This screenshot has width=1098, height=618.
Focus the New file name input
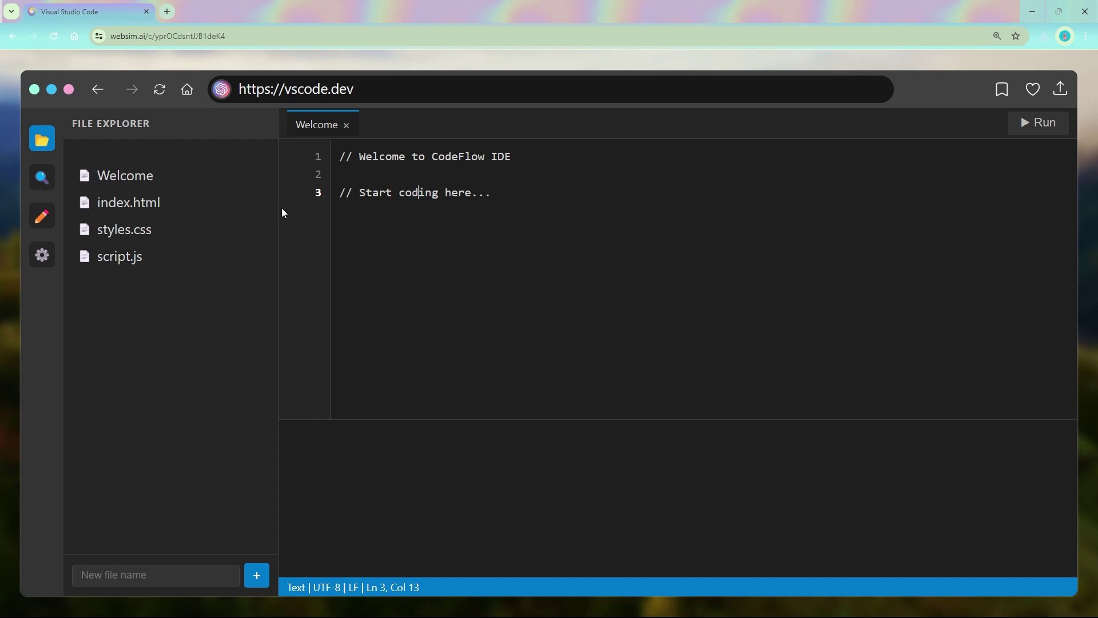tap(156, 575)
